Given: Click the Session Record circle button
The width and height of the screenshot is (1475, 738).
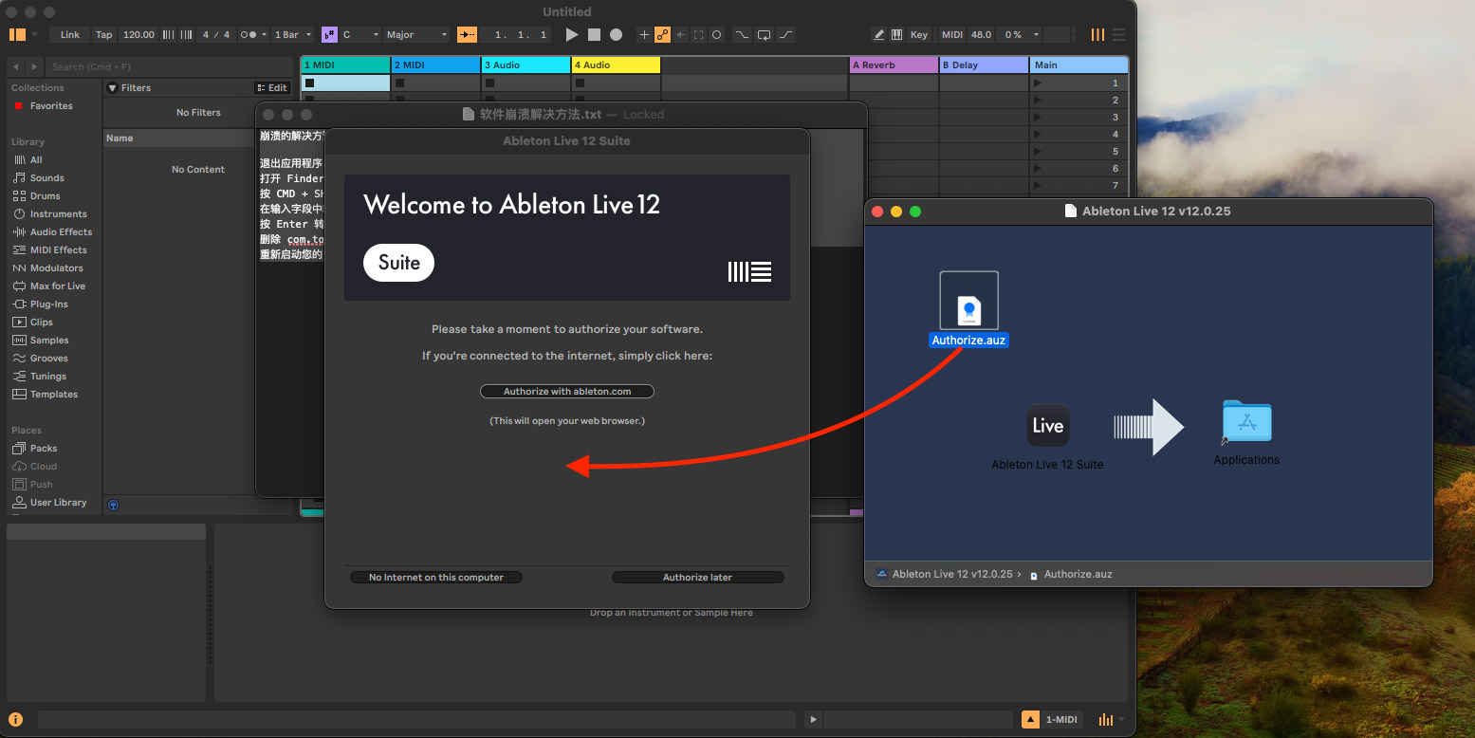Looking at the screenshot, I should 716,34.
